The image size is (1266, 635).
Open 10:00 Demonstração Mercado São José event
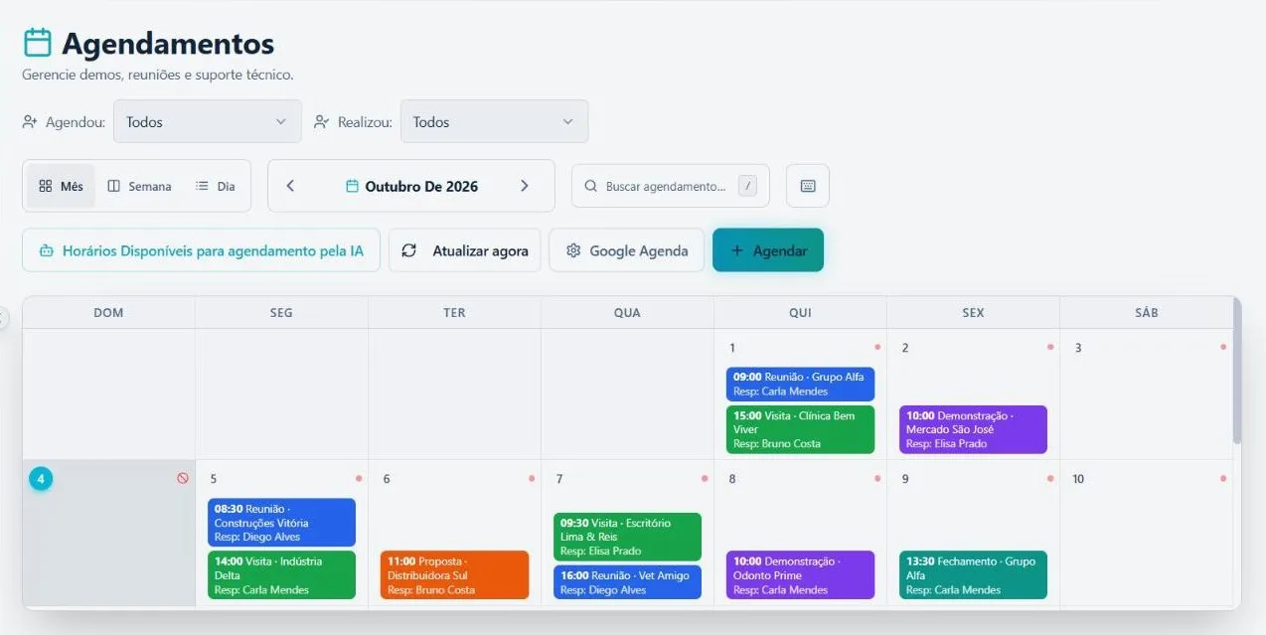973,429
